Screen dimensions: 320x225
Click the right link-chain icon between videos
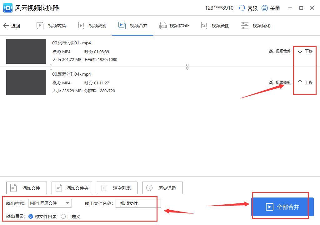(187, 67)
